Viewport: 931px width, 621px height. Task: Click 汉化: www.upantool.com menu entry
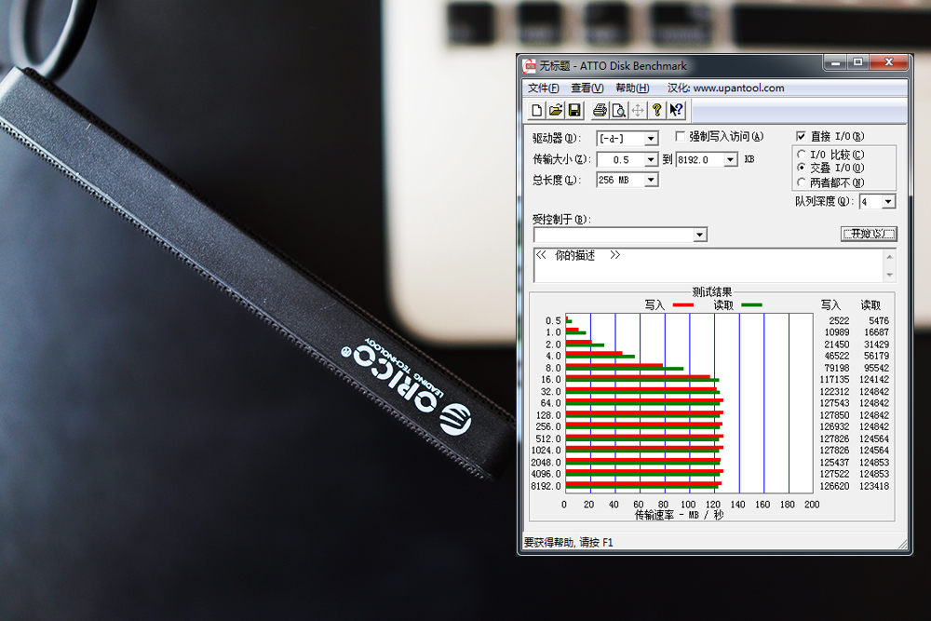725,88
